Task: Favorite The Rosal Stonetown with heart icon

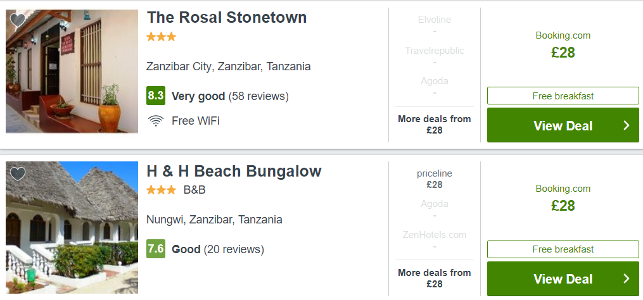Action: 17,20
